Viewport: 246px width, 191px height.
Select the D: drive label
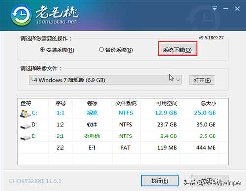click(x=34, y=125)
